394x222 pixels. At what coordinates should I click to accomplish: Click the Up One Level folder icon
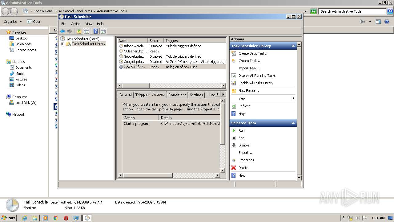[79, 31]
